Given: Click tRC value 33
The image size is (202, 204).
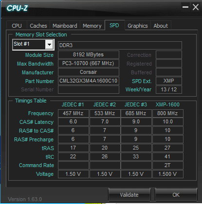Looking at the screenshot, I should tap(136, 156).
